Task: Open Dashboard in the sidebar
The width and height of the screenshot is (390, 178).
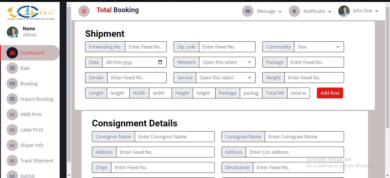Action: pos(30,53)
